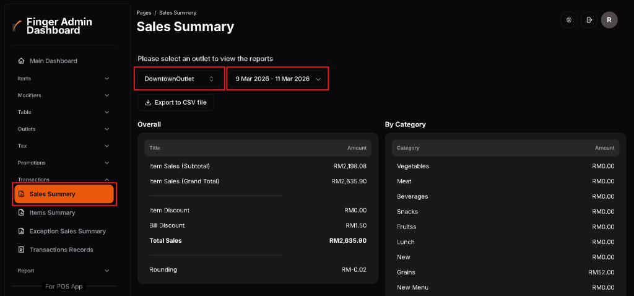Click the Exception Sales Summary icon
Image resolution: width=634 pixels, height=296 pixels.
(x=22, y=231)
